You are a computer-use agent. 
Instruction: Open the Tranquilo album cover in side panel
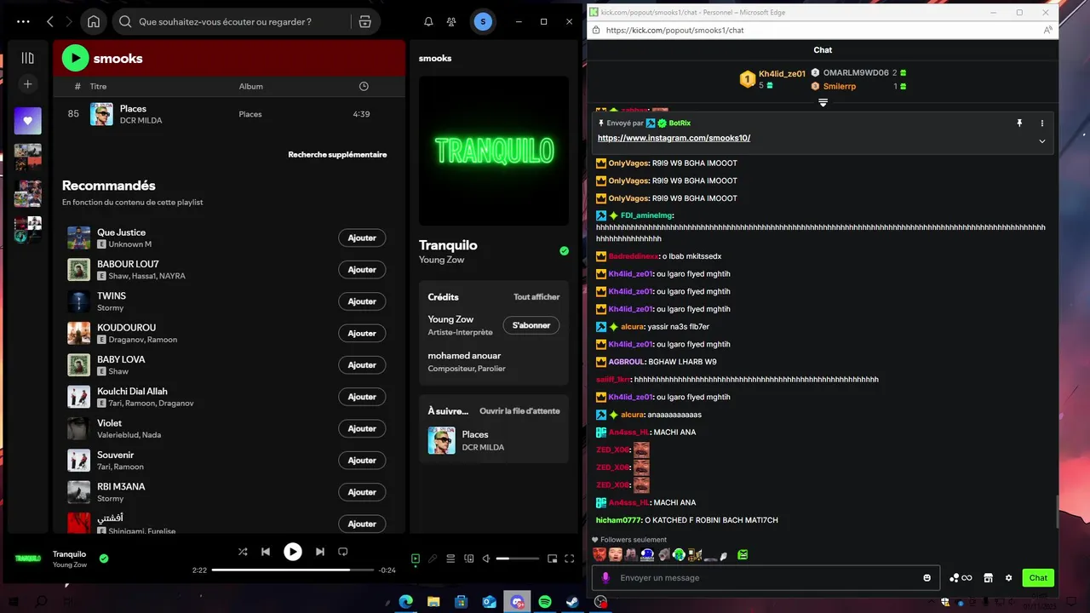tap(494, 151)
